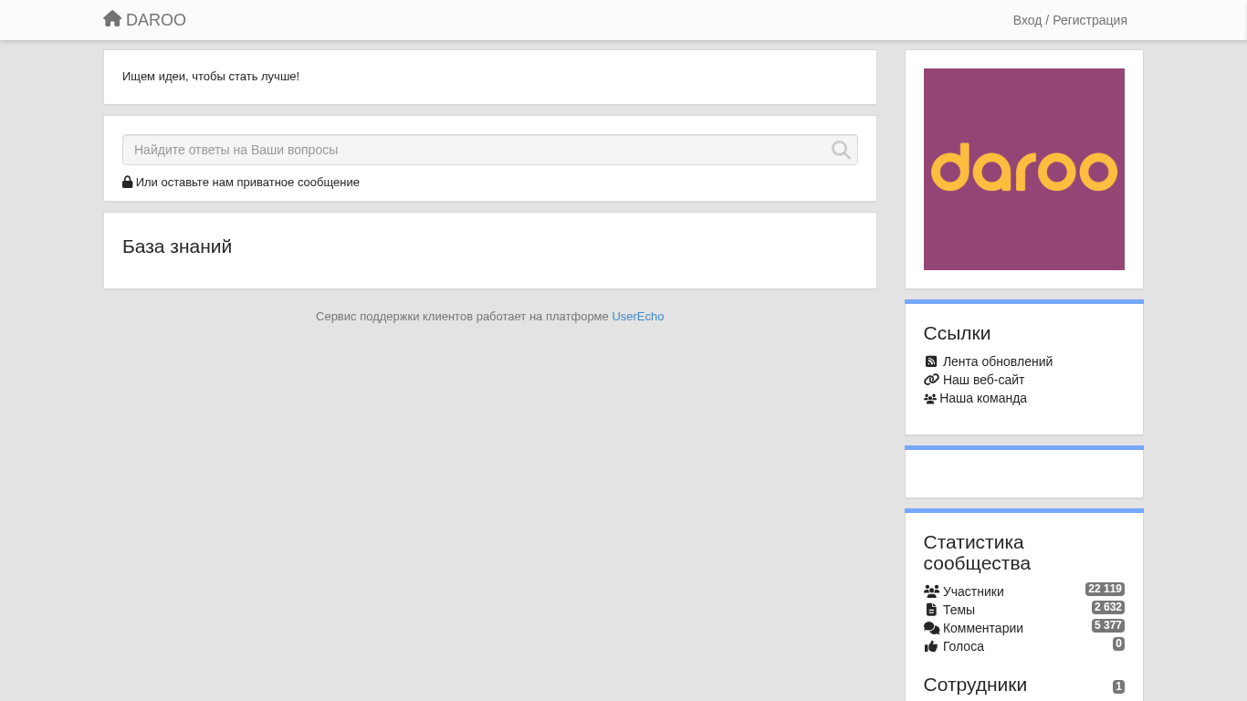
Task: Click the Голоса statistics label
Action: (x=963, y=646)
